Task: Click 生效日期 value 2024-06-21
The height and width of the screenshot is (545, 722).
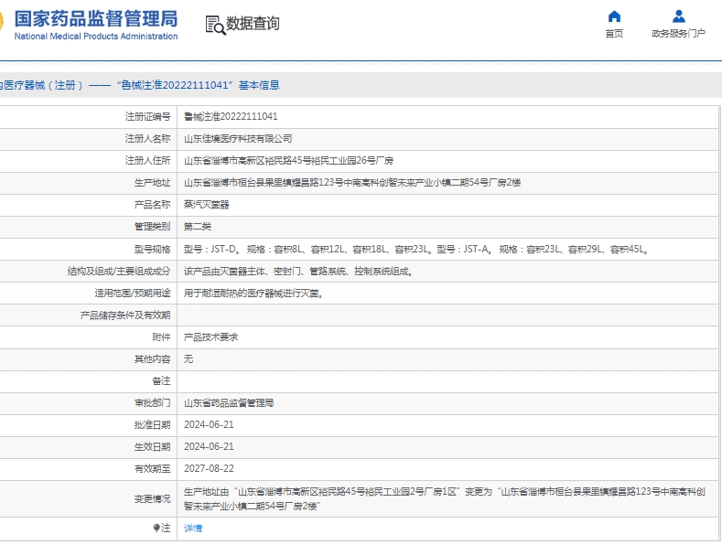Action: point(209,446)
